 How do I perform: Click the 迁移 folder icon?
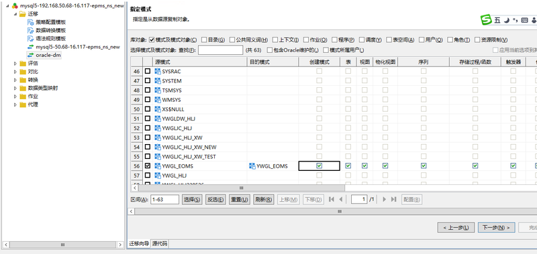click(x=23, y=14)
